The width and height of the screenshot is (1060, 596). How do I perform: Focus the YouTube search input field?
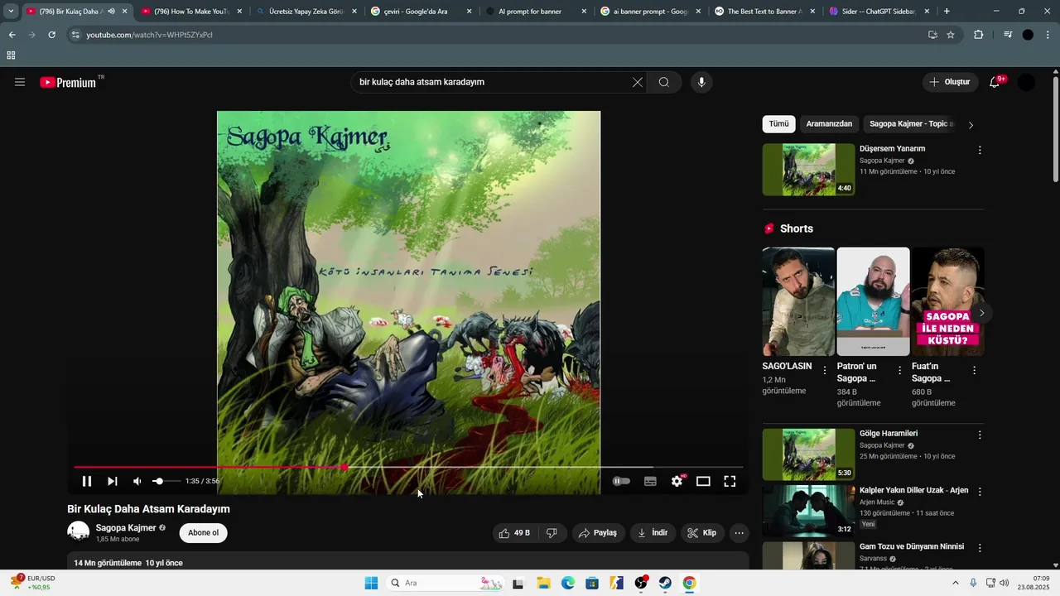point(493,82)
